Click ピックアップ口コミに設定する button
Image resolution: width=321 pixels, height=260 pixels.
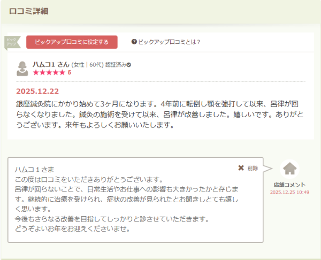(72, 42)
